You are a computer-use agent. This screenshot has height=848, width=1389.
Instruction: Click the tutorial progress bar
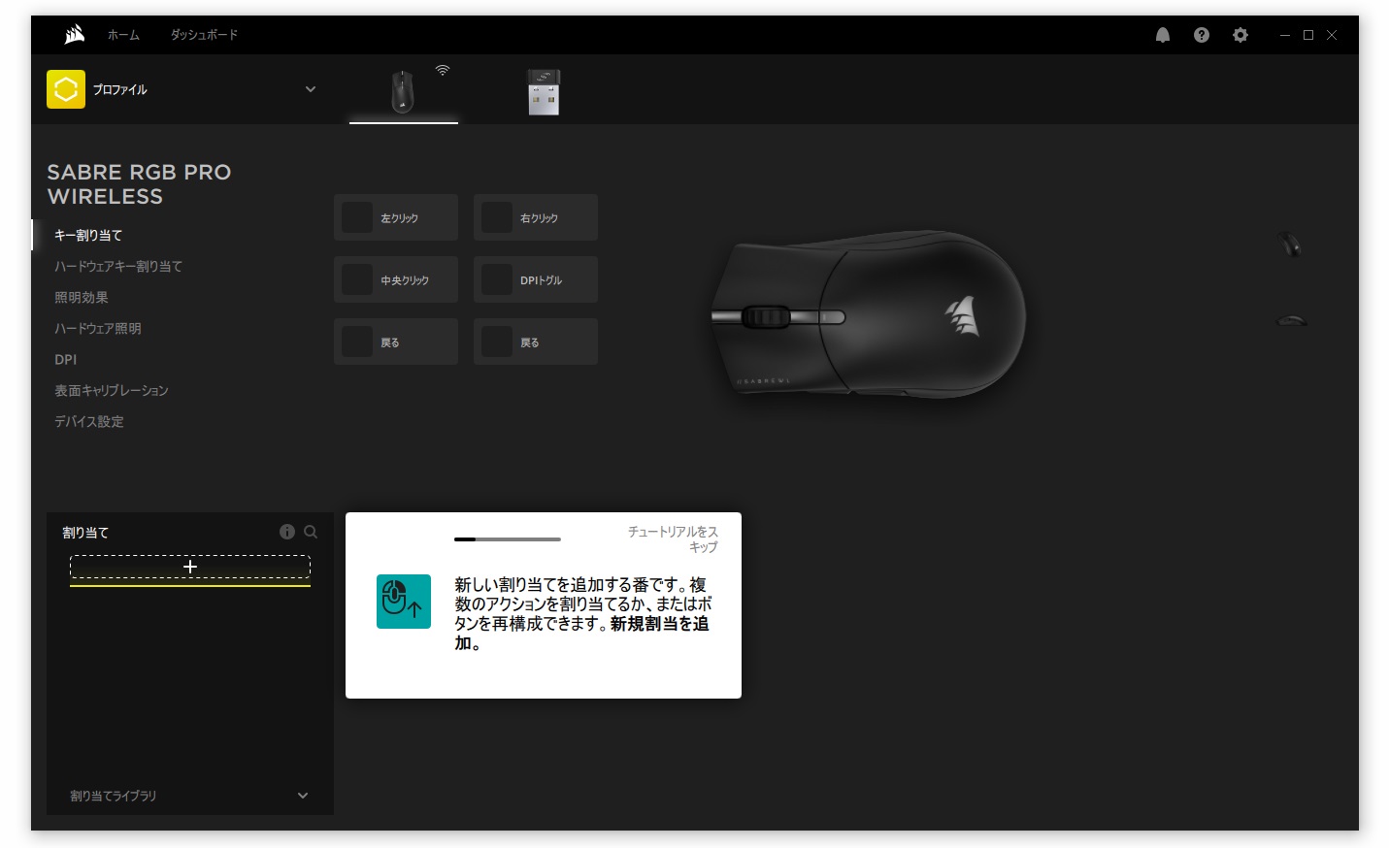[x=508, y=538]
